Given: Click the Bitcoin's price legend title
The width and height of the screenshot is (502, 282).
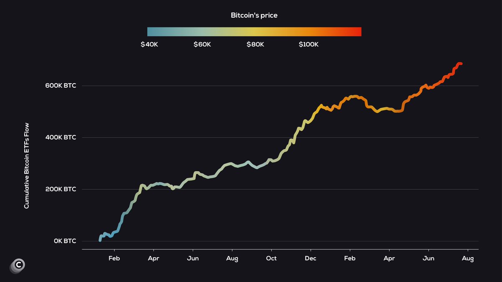Looking at the screenshot, I should pos(254,15).
